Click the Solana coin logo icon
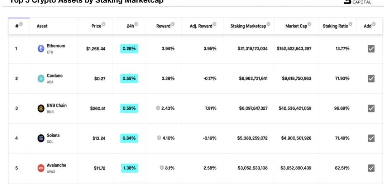This screenshot has width=387, height=188. (41, 138)
